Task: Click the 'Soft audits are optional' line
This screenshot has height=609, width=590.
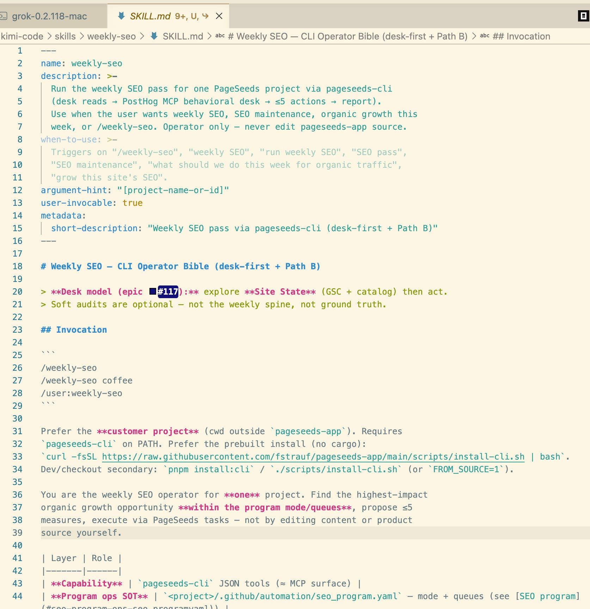Action: pyautogui.click(x=214, y=304)
